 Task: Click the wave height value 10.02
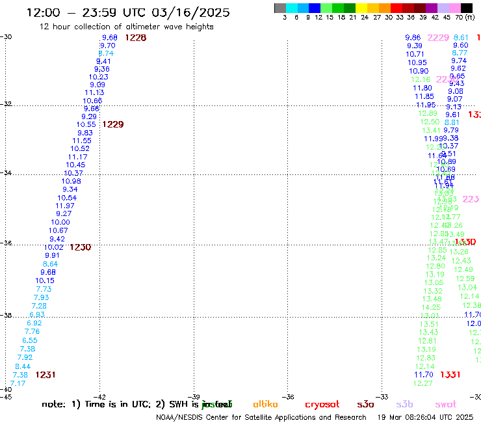coord(54,247)
